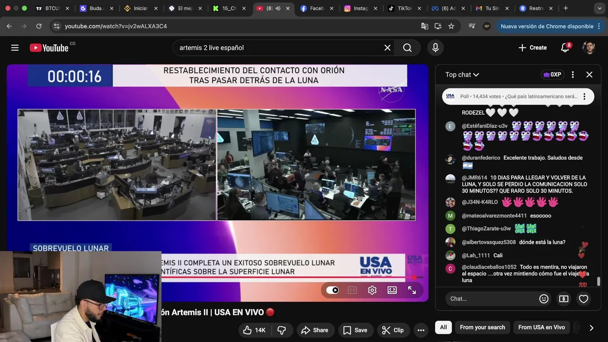Viewport: 608px width, 342px height.
Task: Open @duranfederico chat author
Action: click(481, 158)
